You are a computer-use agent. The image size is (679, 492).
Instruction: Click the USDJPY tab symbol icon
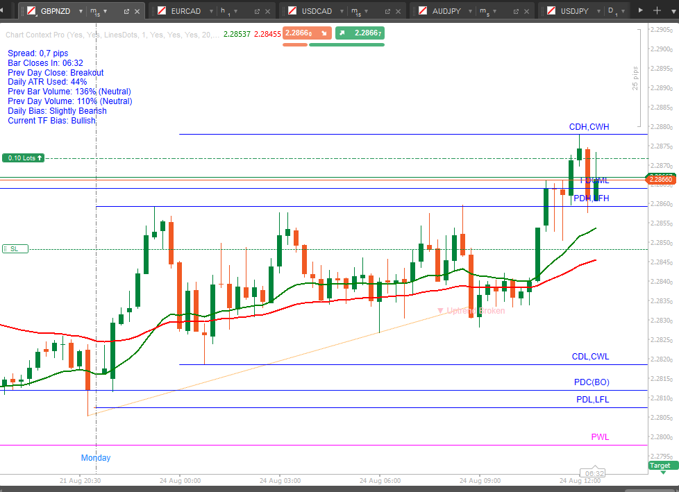(x=551, y=11)
